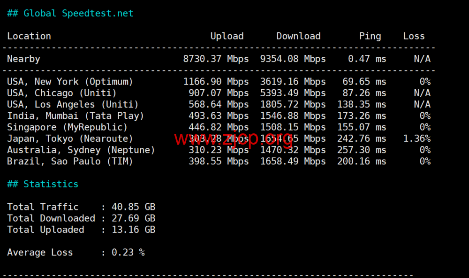
Task: Select the USA, New York (Optimum) row label
Action: click(70, 82)
